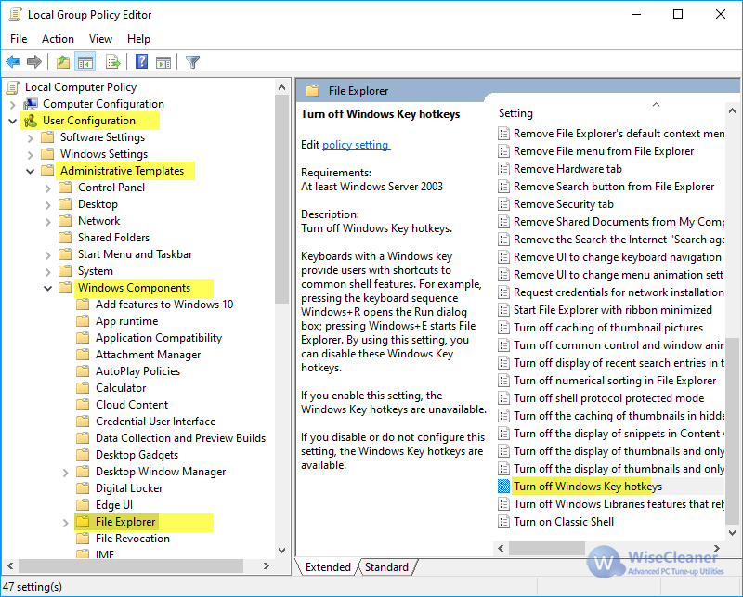Select Turn off numerical sorting in File Explorer

coord(615,381)
